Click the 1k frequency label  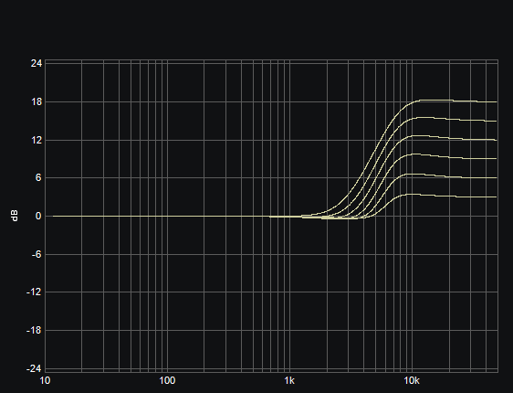pyautogui.click(x=289, y=380)
